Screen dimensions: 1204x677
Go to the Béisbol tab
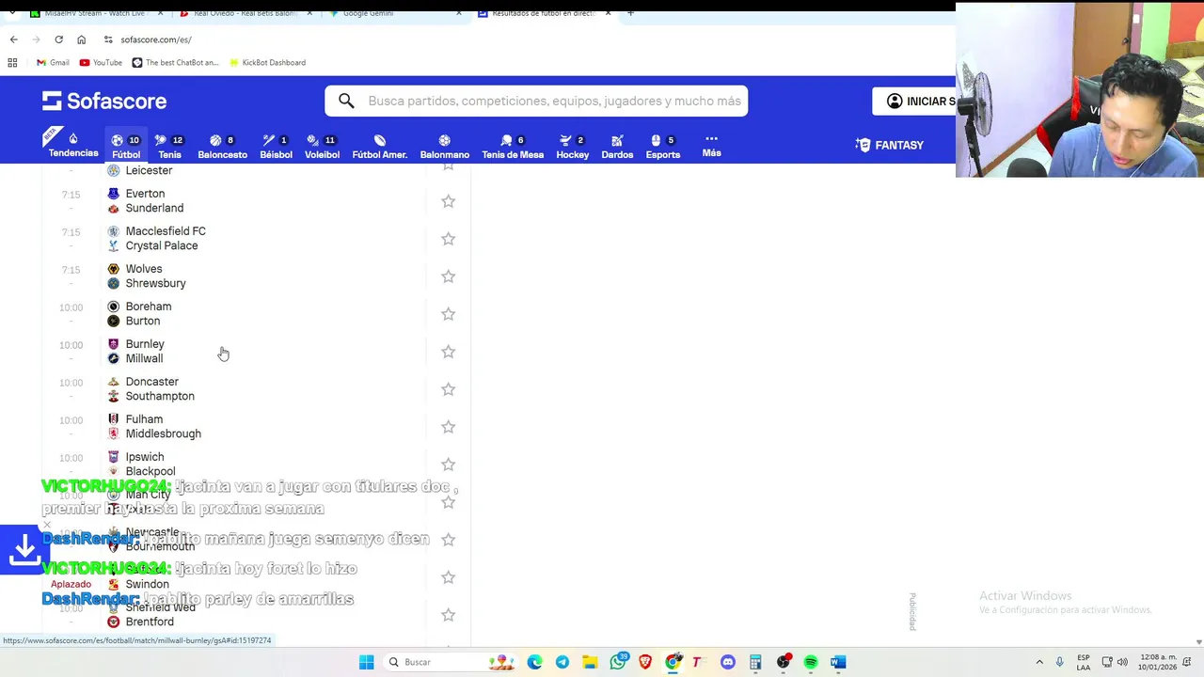(x=276, y=146)
